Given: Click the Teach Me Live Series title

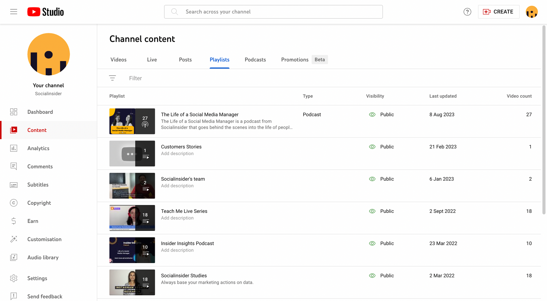Looking at the screenshot, I should (184, 211).
